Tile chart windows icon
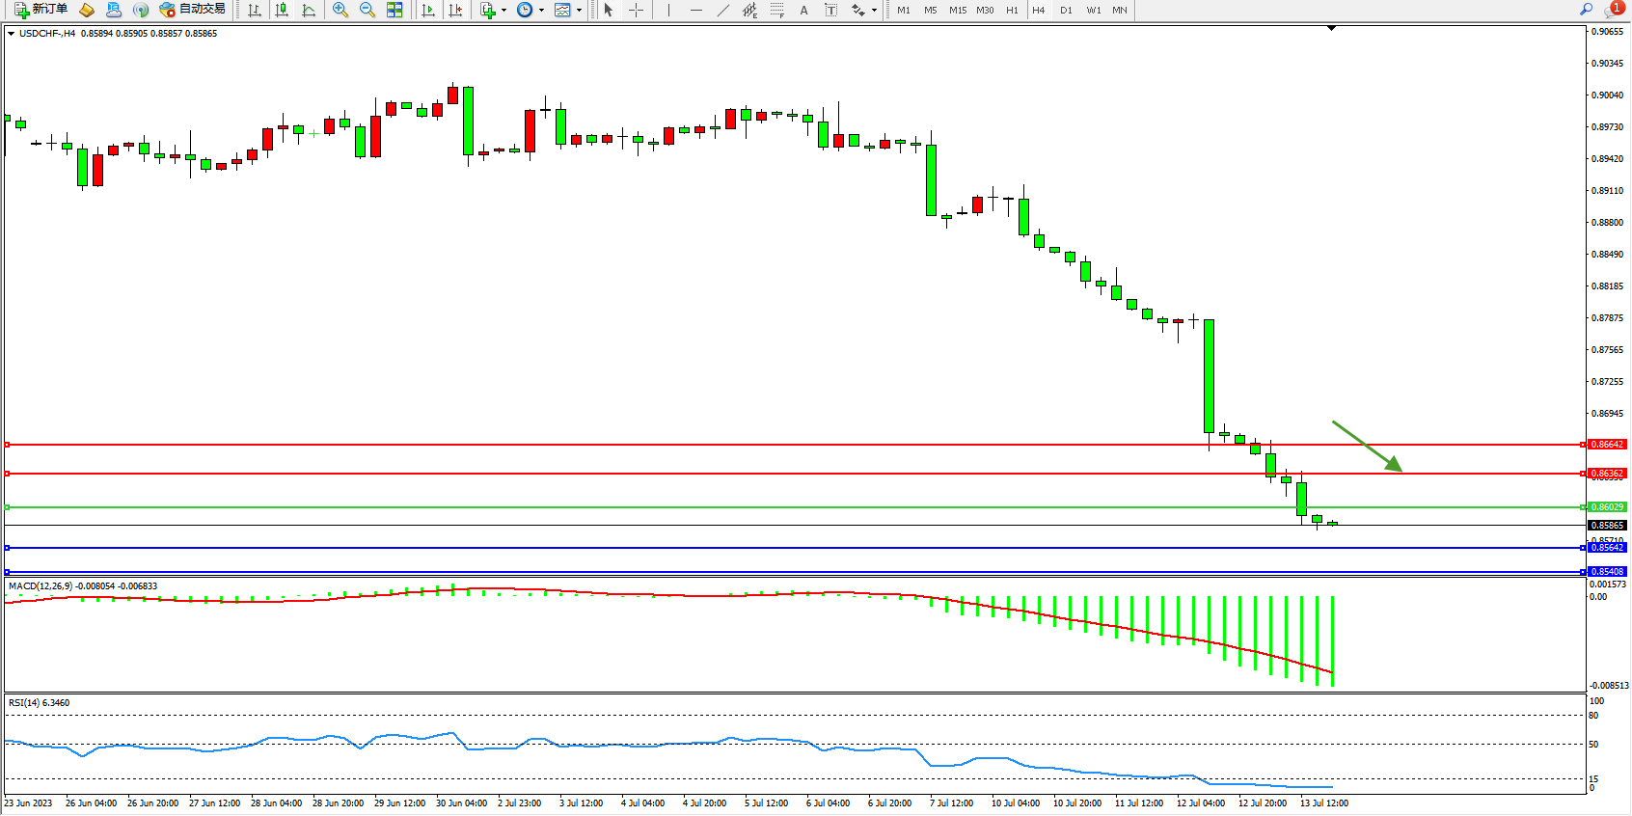Viewport: 1632px width, 816px height. pos(394,10)
